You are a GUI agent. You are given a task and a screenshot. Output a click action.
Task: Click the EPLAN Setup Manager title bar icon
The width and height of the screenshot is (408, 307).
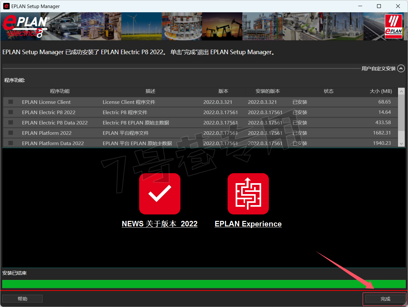tap(6, 6)
